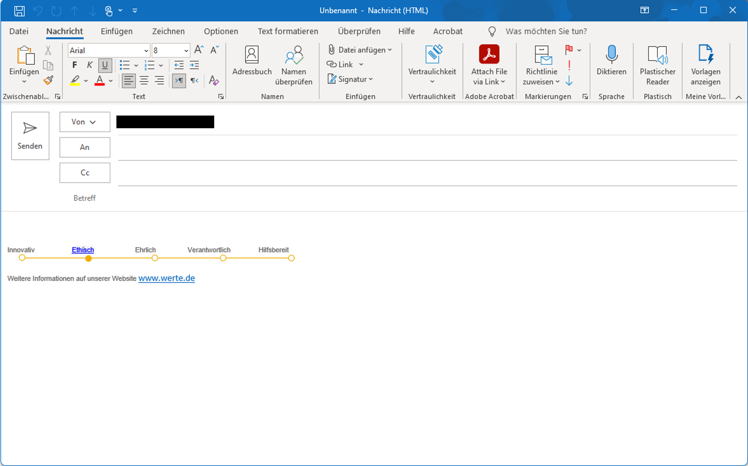This screenshot has height=466, width=748.
Task: Switch to the Text formatieren tab
Action: tap(288, 31)
